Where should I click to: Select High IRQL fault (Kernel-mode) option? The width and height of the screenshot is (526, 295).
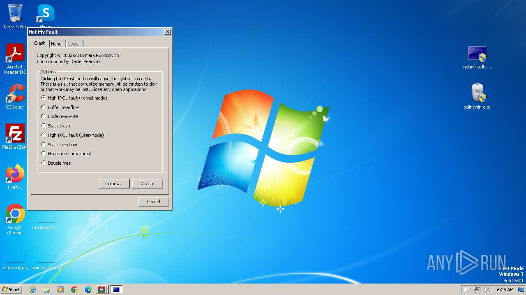click(74, 98)
